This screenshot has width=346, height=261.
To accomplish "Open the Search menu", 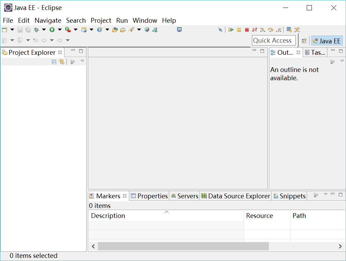I will point(76,21).
